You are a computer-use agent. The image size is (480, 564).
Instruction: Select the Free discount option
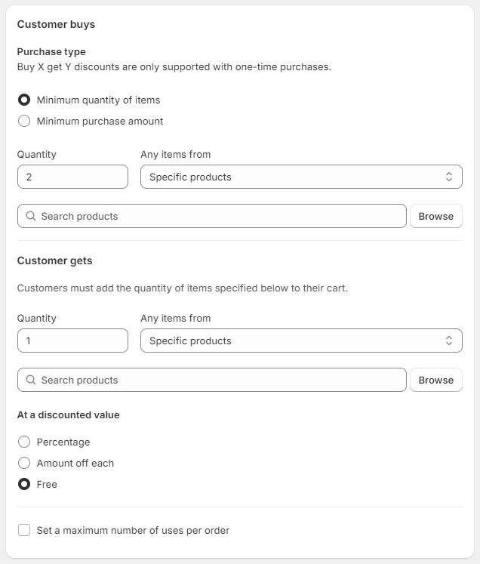[x=24, y=484]
